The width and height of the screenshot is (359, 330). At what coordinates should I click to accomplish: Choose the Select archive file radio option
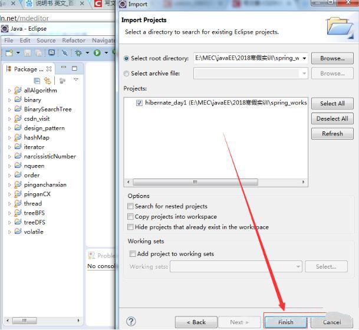pyautogui.click(x=127, y=74)
